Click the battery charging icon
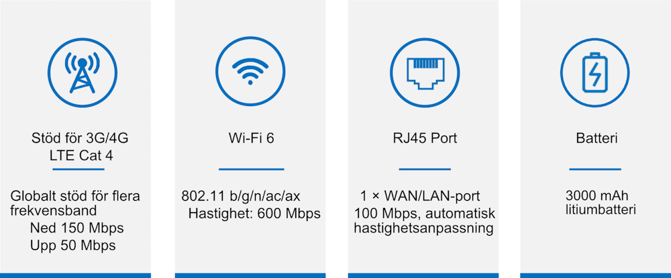 [595, 72]
